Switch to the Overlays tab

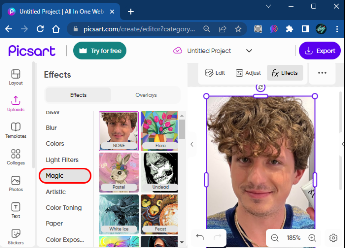pos(146,95)
